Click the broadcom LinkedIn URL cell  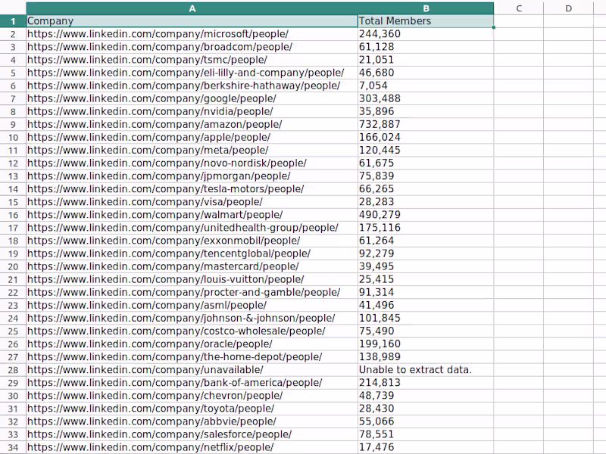coord(192,47)
